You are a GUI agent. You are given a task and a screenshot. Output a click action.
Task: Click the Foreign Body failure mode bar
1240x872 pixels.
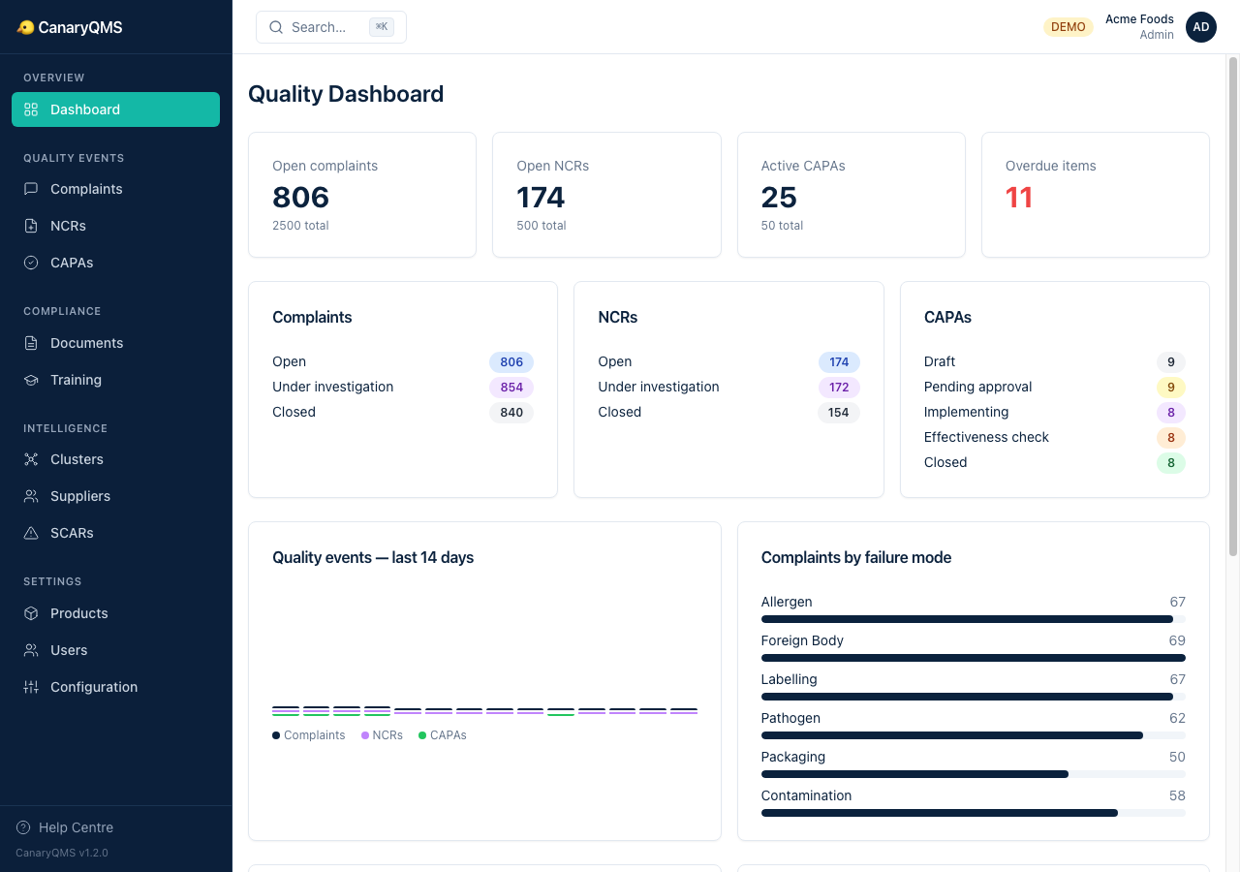pos(974,658)
